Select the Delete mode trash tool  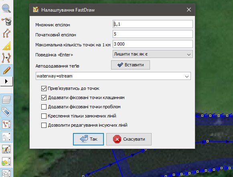point(6,21)
